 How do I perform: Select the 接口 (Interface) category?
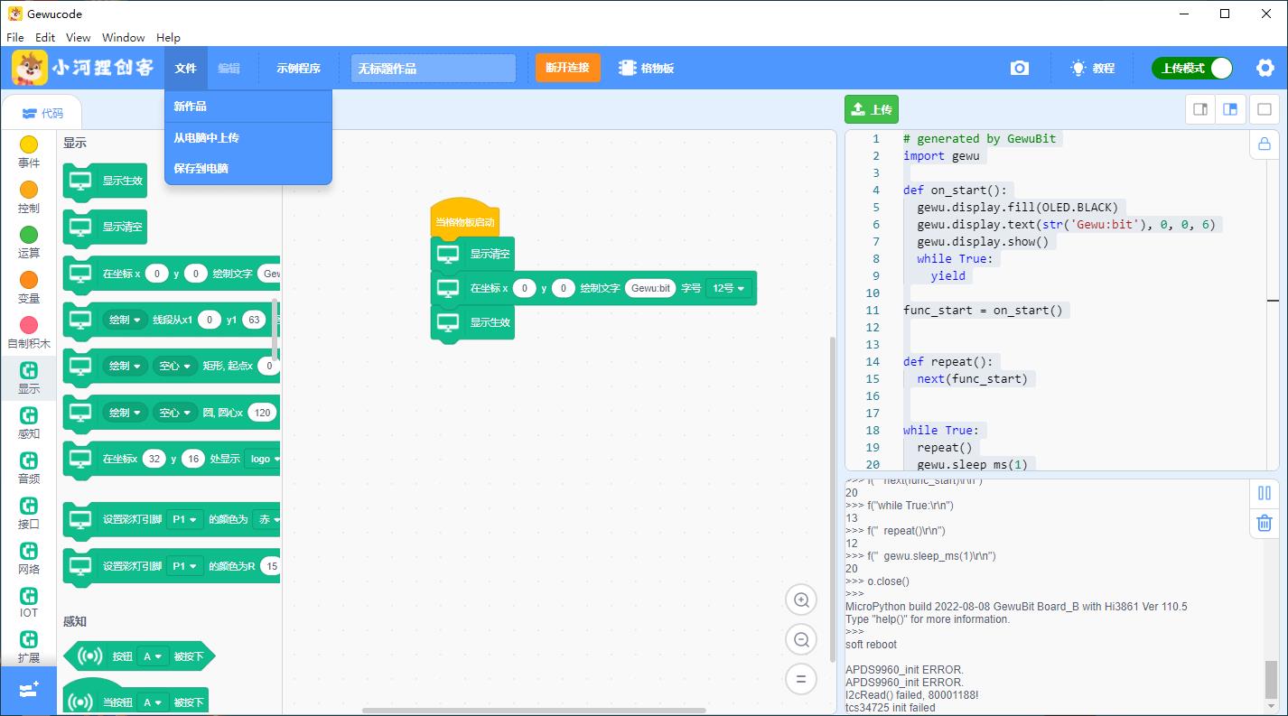tap(29, 513)
